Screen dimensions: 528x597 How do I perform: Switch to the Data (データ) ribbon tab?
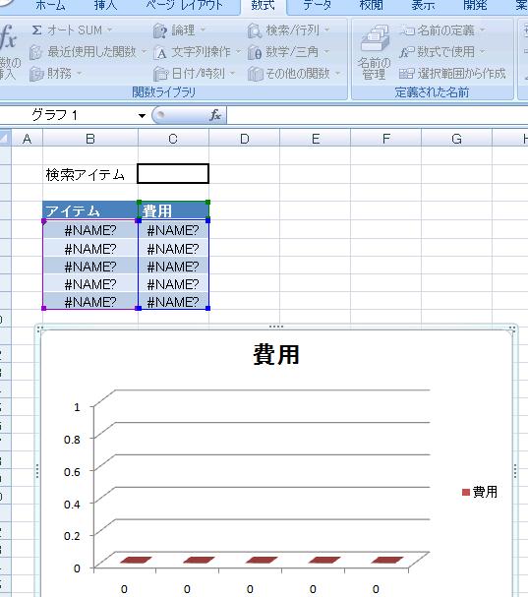(317, 6)
